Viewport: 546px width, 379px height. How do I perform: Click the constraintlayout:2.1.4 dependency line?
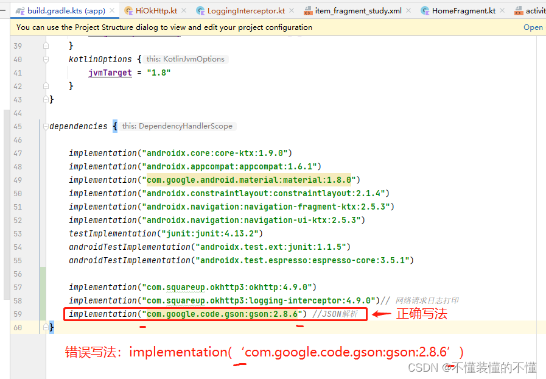coord(229,193)
